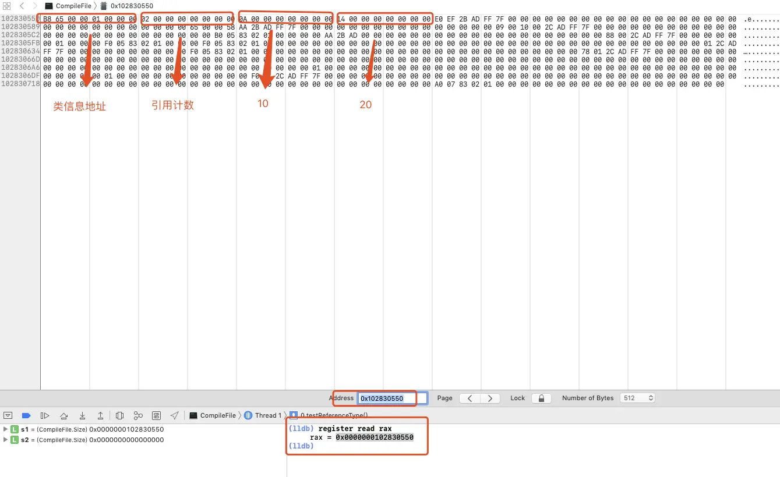Click 'register read rax' command text

(355, 429)
